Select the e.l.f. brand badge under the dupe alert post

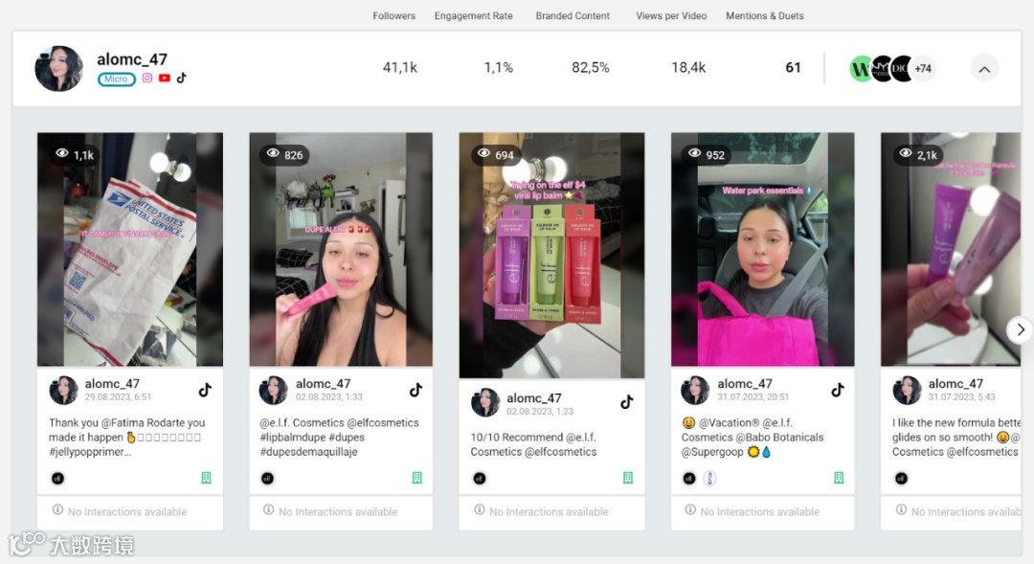pyautogui.click(x=268, y=478)
